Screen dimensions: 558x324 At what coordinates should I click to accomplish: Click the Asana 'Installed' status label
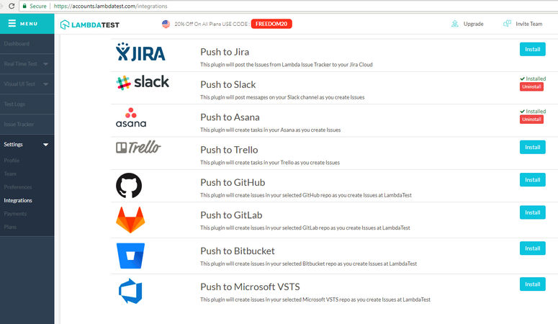(533, 112)
